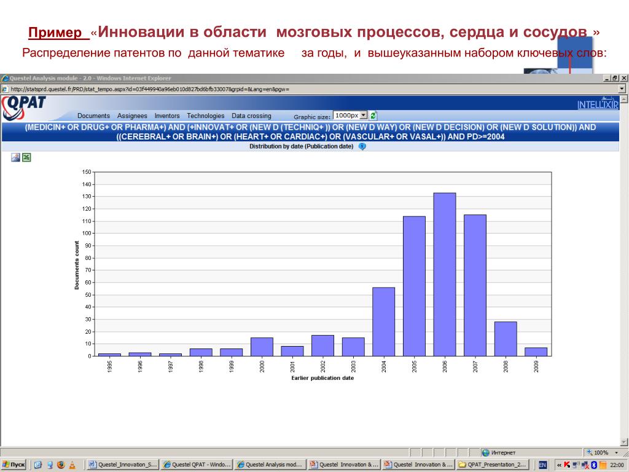629x472 pixels.
Task: Open the Technologies menu
Action: coord(205,116)
